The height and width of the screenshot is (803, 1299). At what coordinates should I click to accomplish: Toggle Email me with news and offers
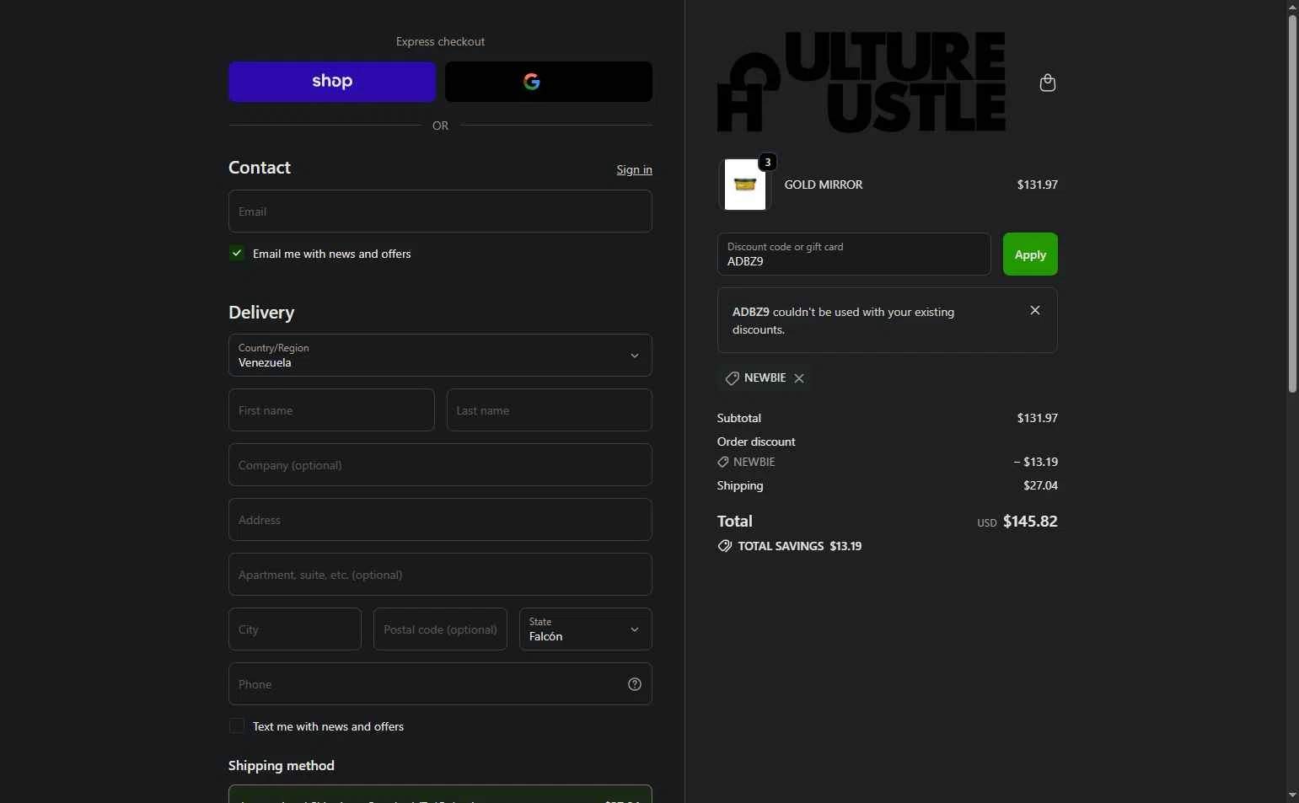coord(237,253)
